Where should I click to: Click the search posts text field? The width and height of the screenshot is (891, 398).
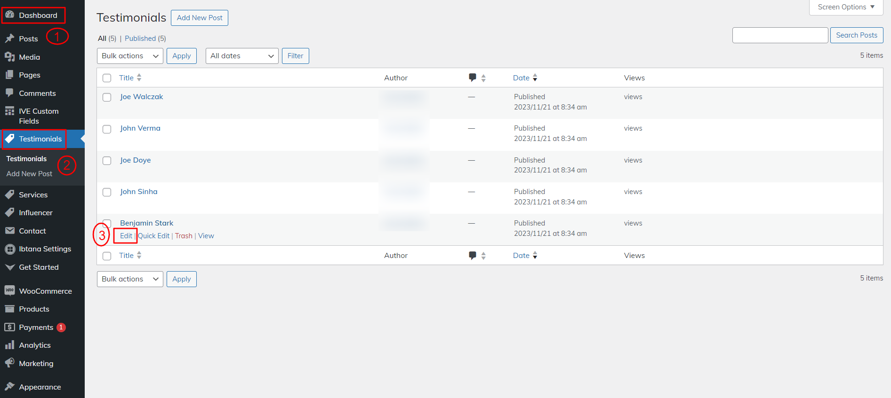[780, 35]
